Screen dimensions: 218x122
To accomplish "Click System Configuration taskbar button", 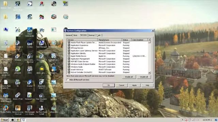I will pos(24,120).
